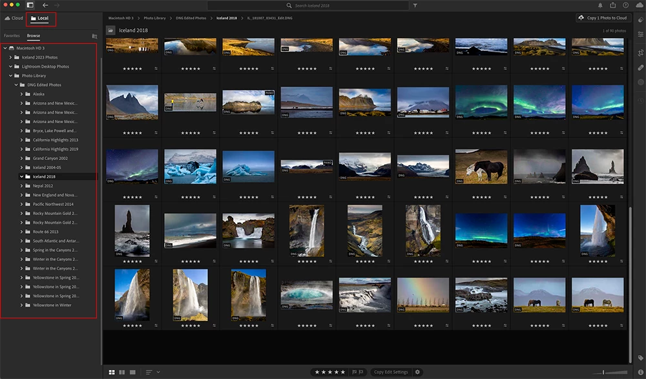646x379 pixels.
Task: Open the Masking tool
Action: tap(640, 81)
